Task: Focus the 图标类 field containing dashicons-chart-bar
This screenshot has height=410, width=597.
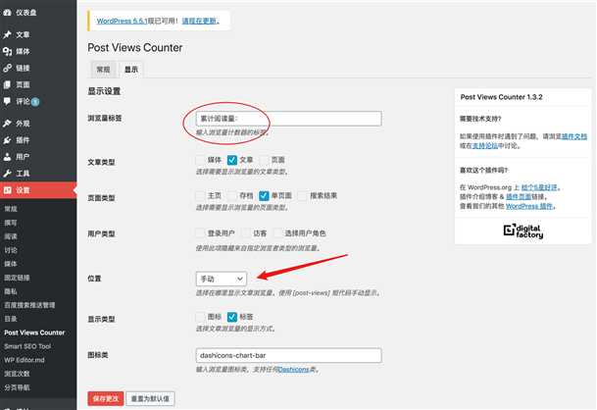Action: (x=288, y=355)
